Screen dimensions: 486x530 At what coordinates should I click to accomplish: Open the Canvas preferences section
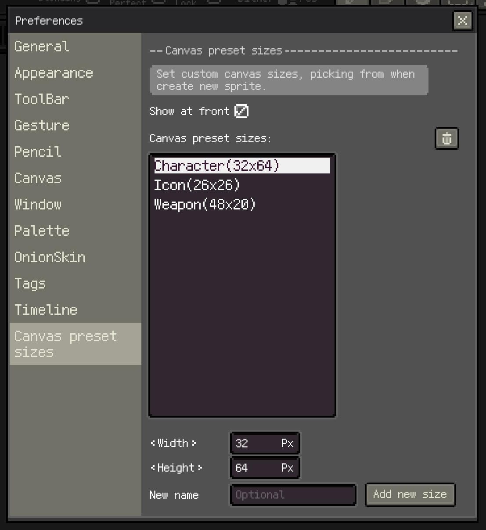coord(38,178)
